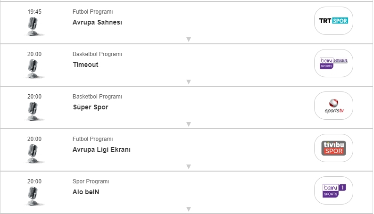Click the Süper Spor program title
This screenshot has height=214, width=374.
[90, 107]
